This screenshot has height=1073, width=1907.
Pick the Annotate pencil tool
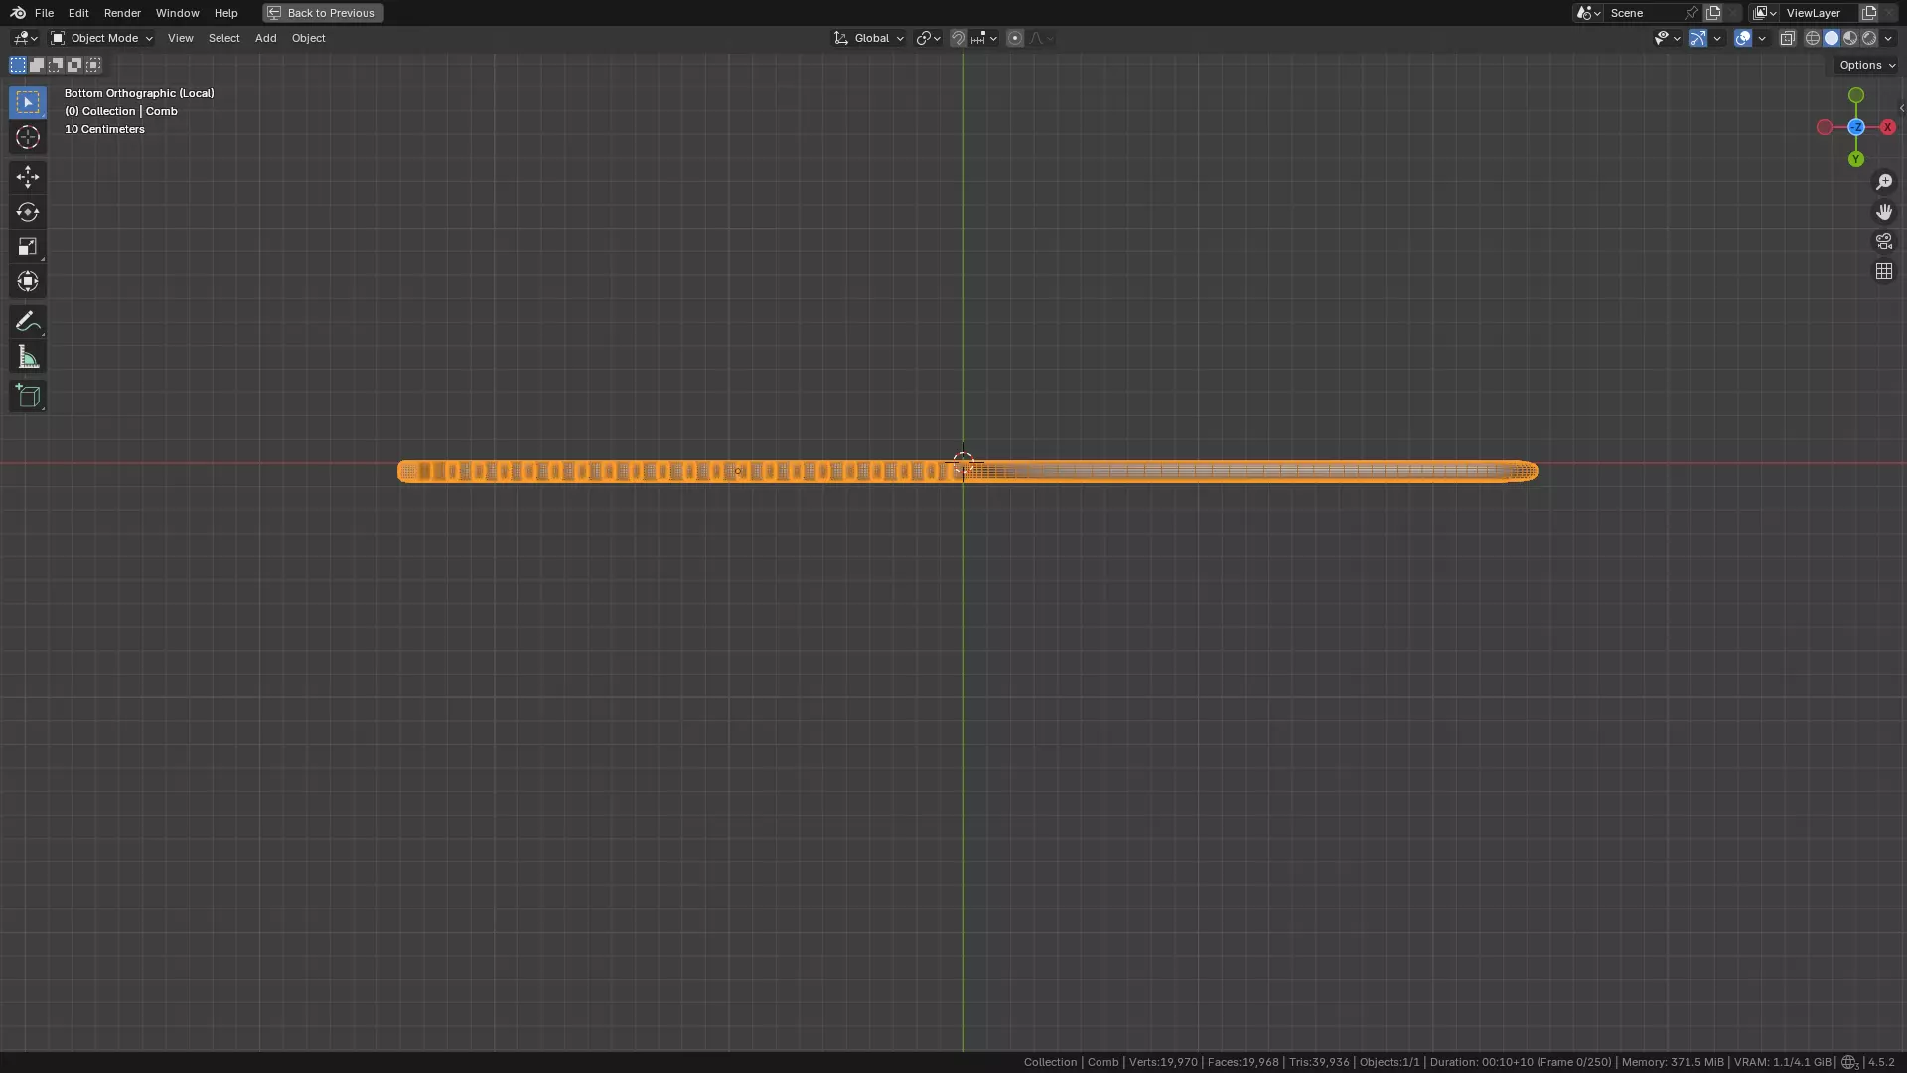click(x=28, y=321)
